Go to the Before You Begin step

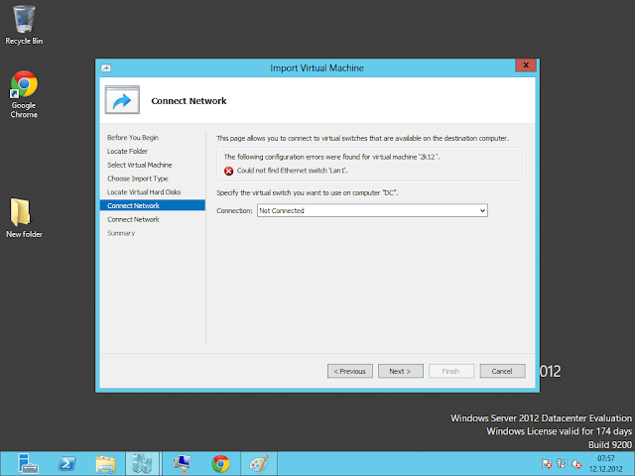133,137
